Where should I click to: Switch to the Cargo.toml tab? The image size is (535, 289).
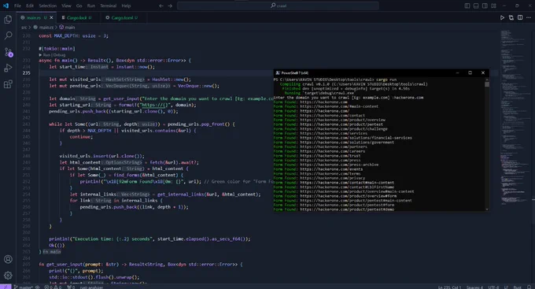click(x=121, y=18)
